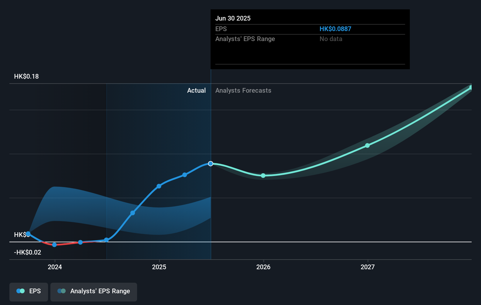
Task: Click the 2027 axis label
Action: coord(368,267)
